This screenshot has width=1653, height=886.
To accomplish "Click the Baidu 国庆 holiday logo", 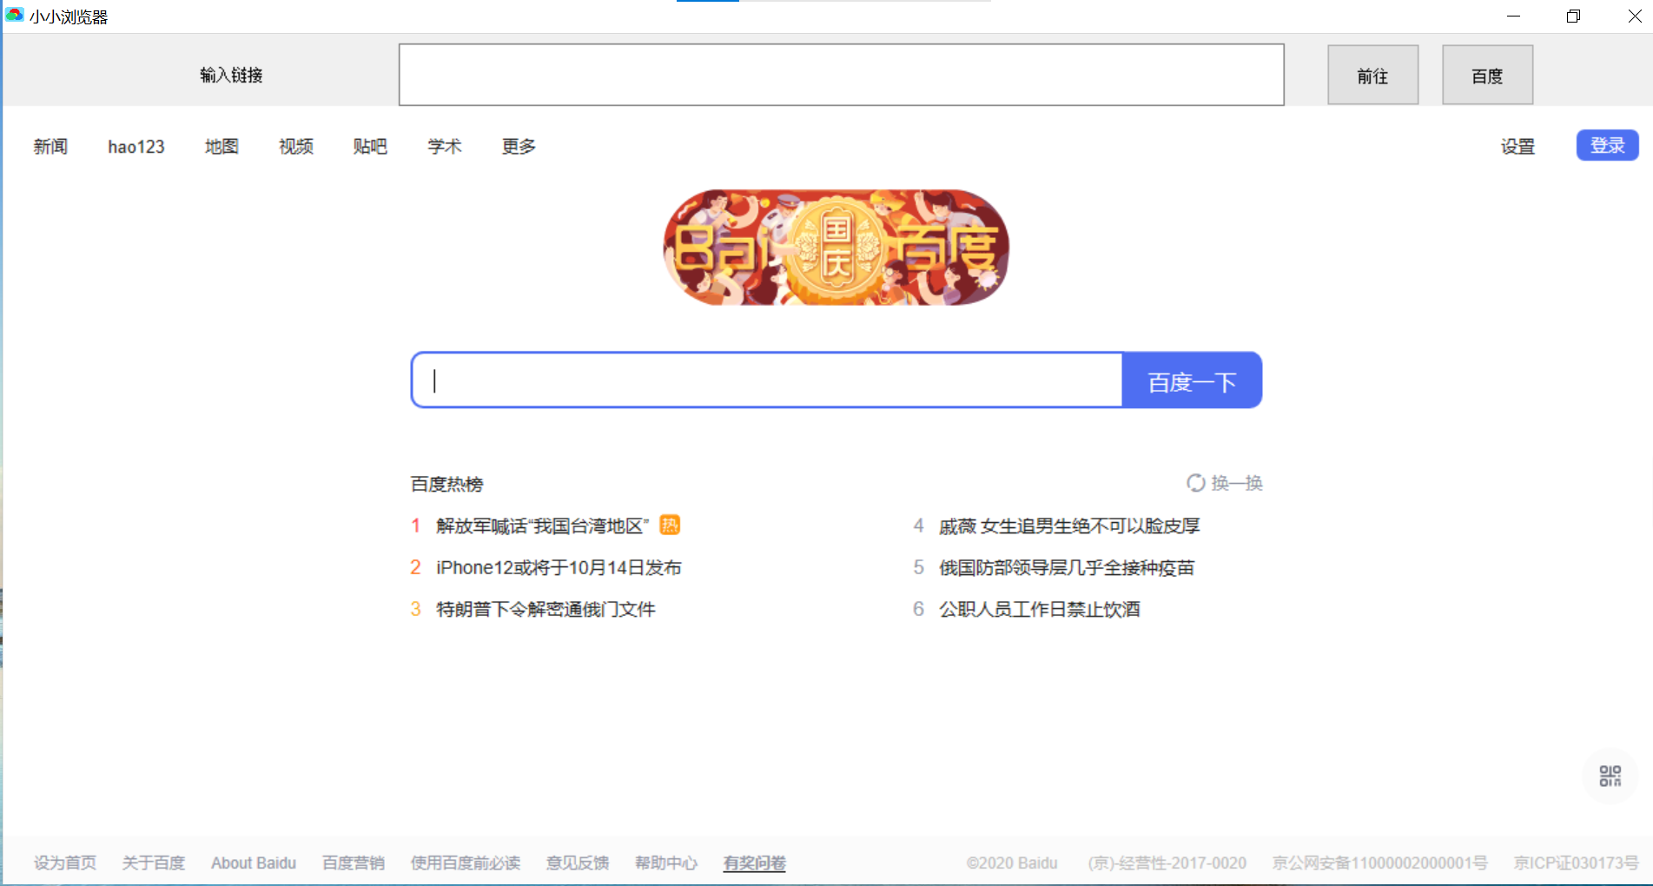I will click(x=836, y=248).
